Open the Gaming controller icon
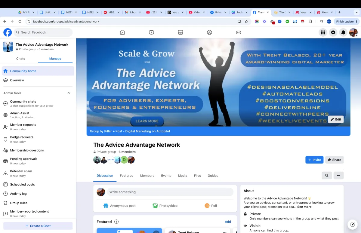 (x=239, y=32)
